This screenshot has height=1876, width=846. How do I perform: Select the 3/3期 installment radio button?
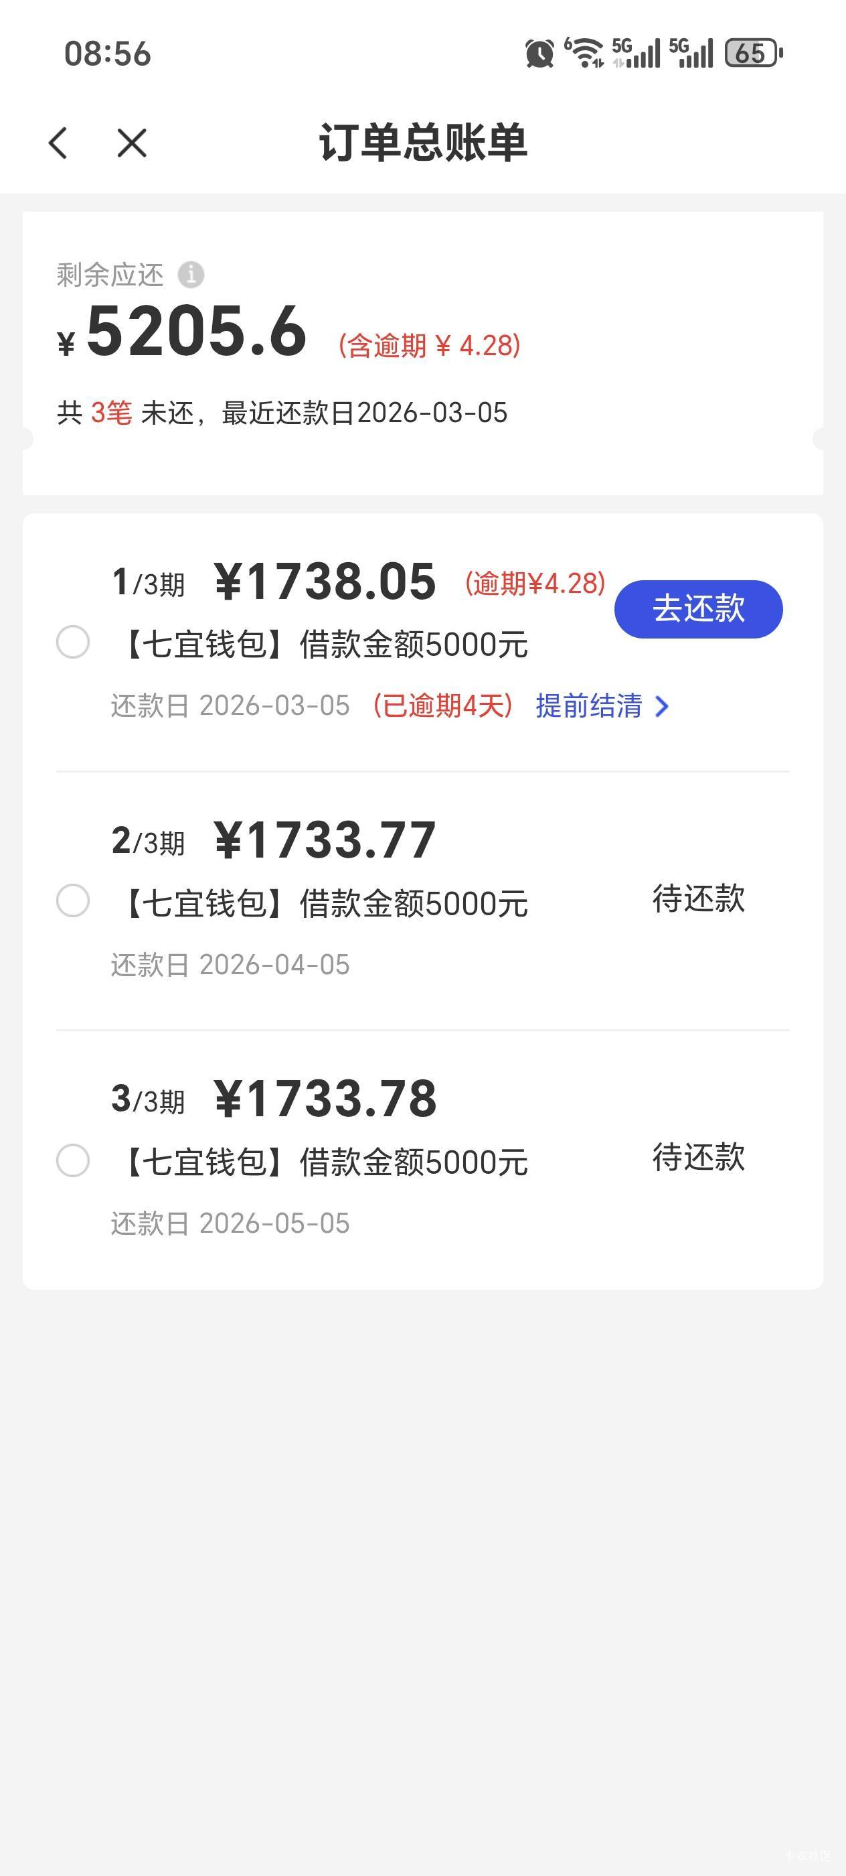[x=73, y=1160]
